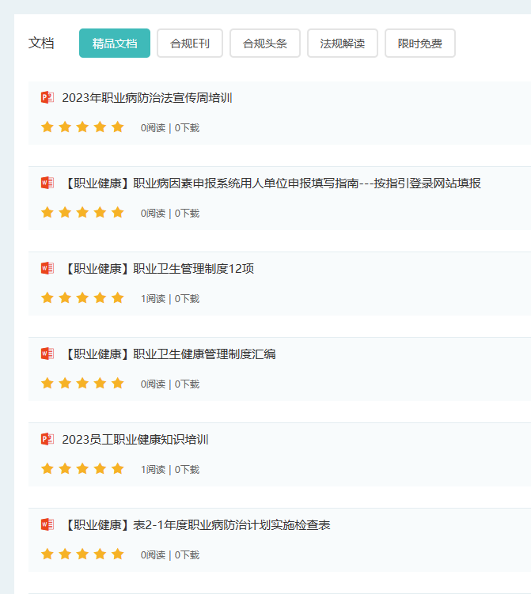Viewport: 531px width, 594px height.
Task: Select the 法规解读 tab
Action: [343, 44]
